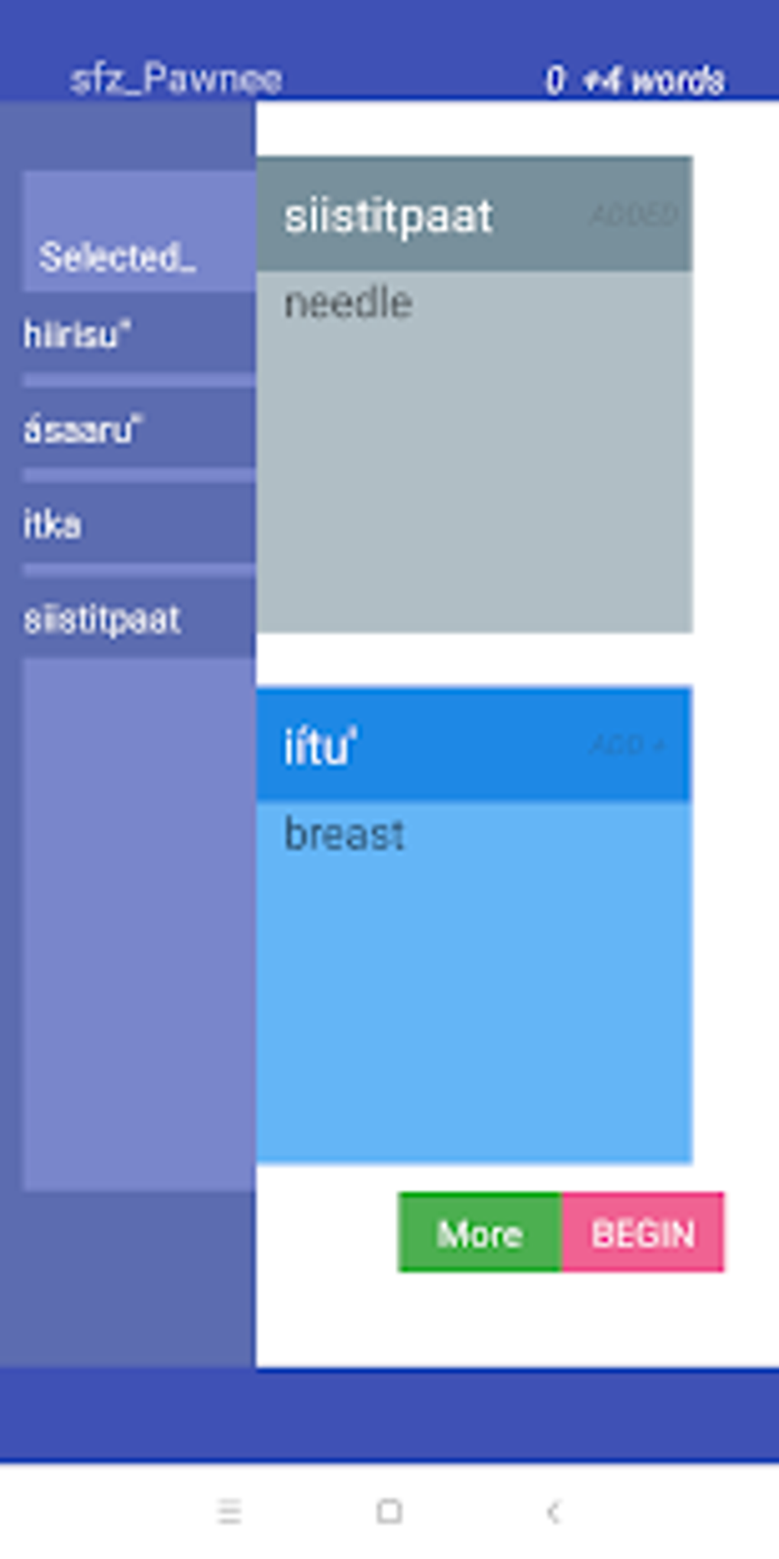Tap ADD + on the iitu' card

(629, 744)
